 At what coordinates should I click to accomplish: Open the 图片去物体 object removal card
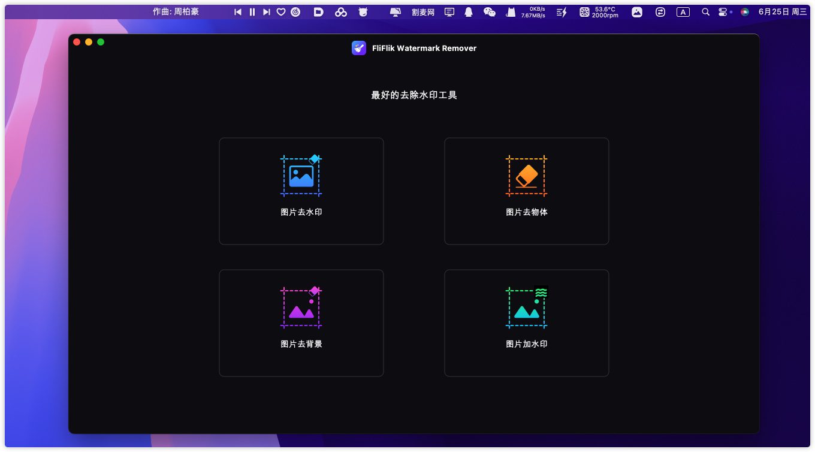point(526,191)
